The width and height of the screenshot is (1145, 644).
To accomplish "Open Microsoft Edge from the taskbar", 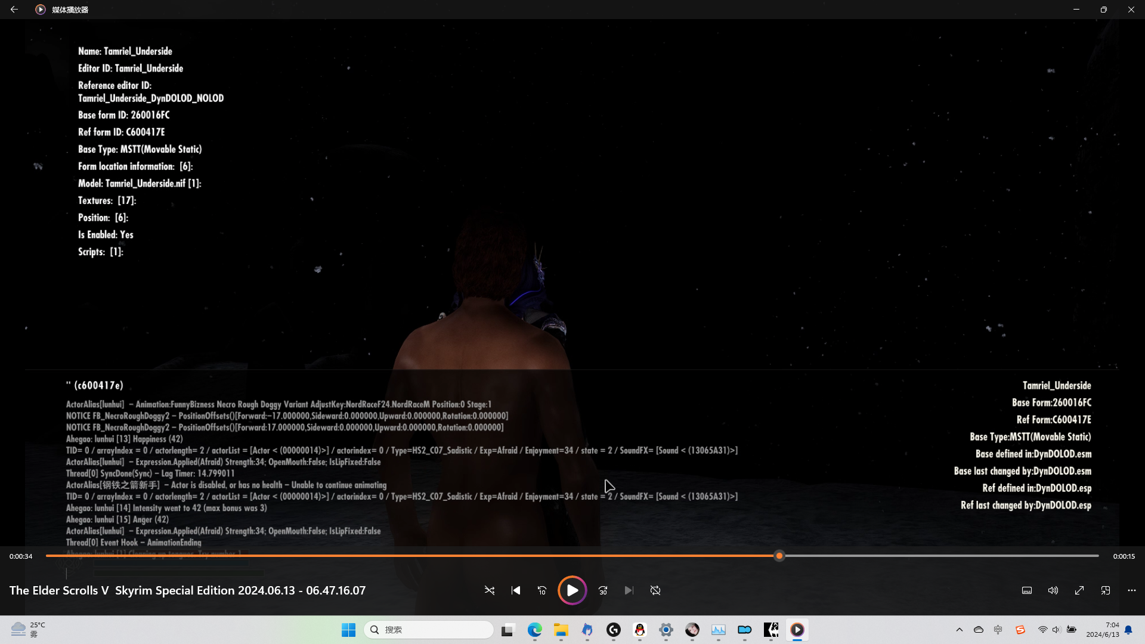I will point(535,630).
